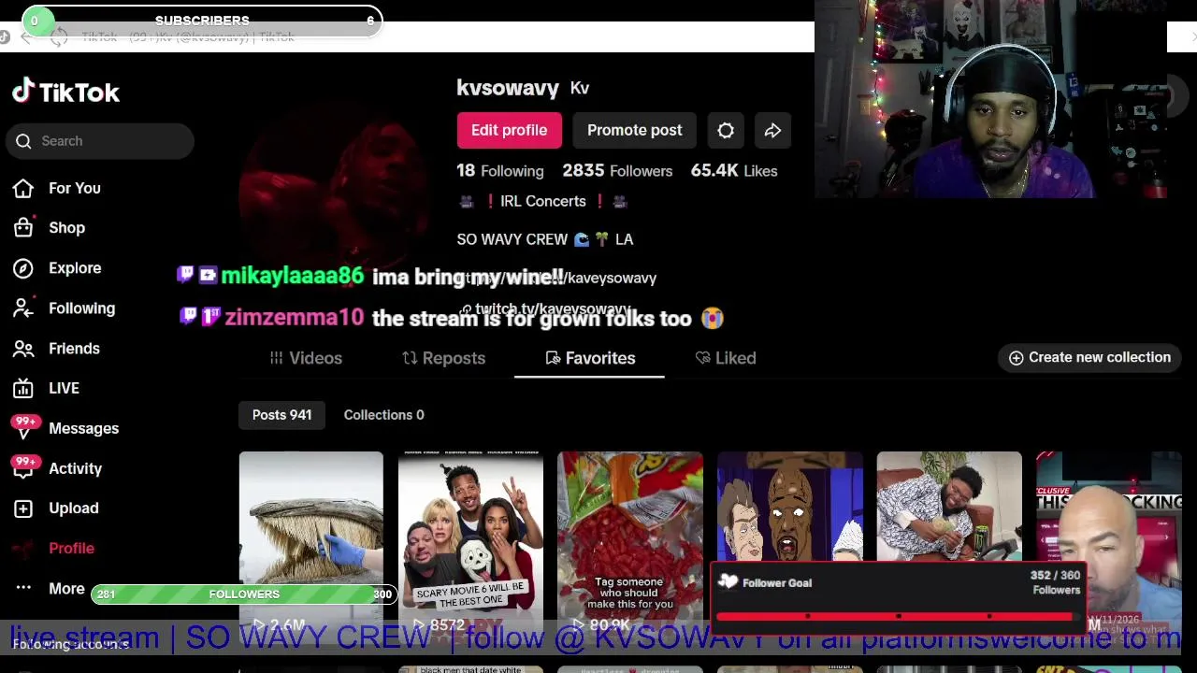1197x673 pixels.
Task: Switch to the Liked tab
Action: (726, 358)
